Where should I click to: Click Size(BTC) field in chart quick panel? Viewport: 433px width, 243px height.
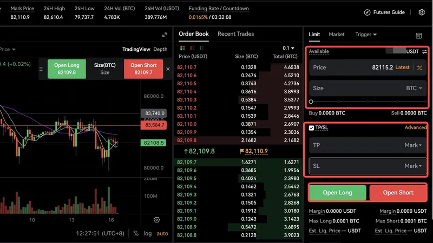click(x=105, y=69)
